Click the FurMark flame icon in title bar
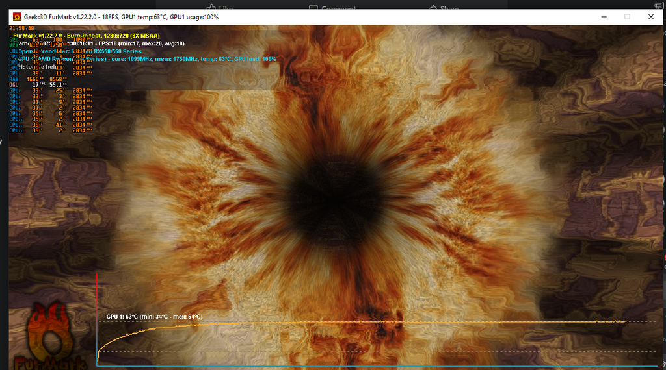 (x=17, y=17)
